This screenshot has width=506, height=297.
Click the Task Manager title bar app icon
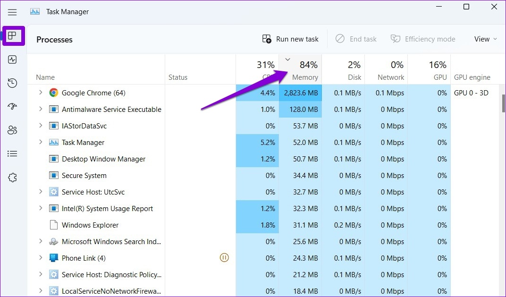coord(35,12)
